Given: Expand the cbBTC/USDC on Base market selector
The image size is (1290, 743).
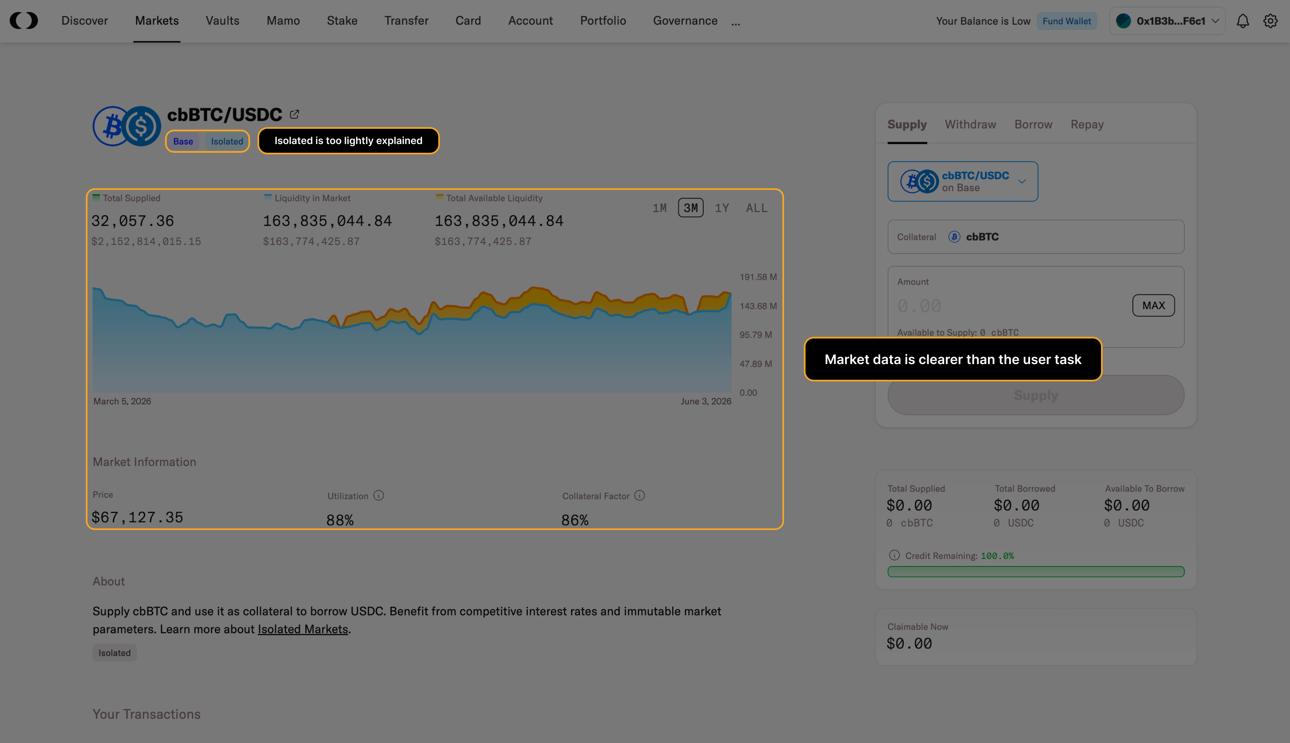Looking at the screenshot, I should 962,182.
